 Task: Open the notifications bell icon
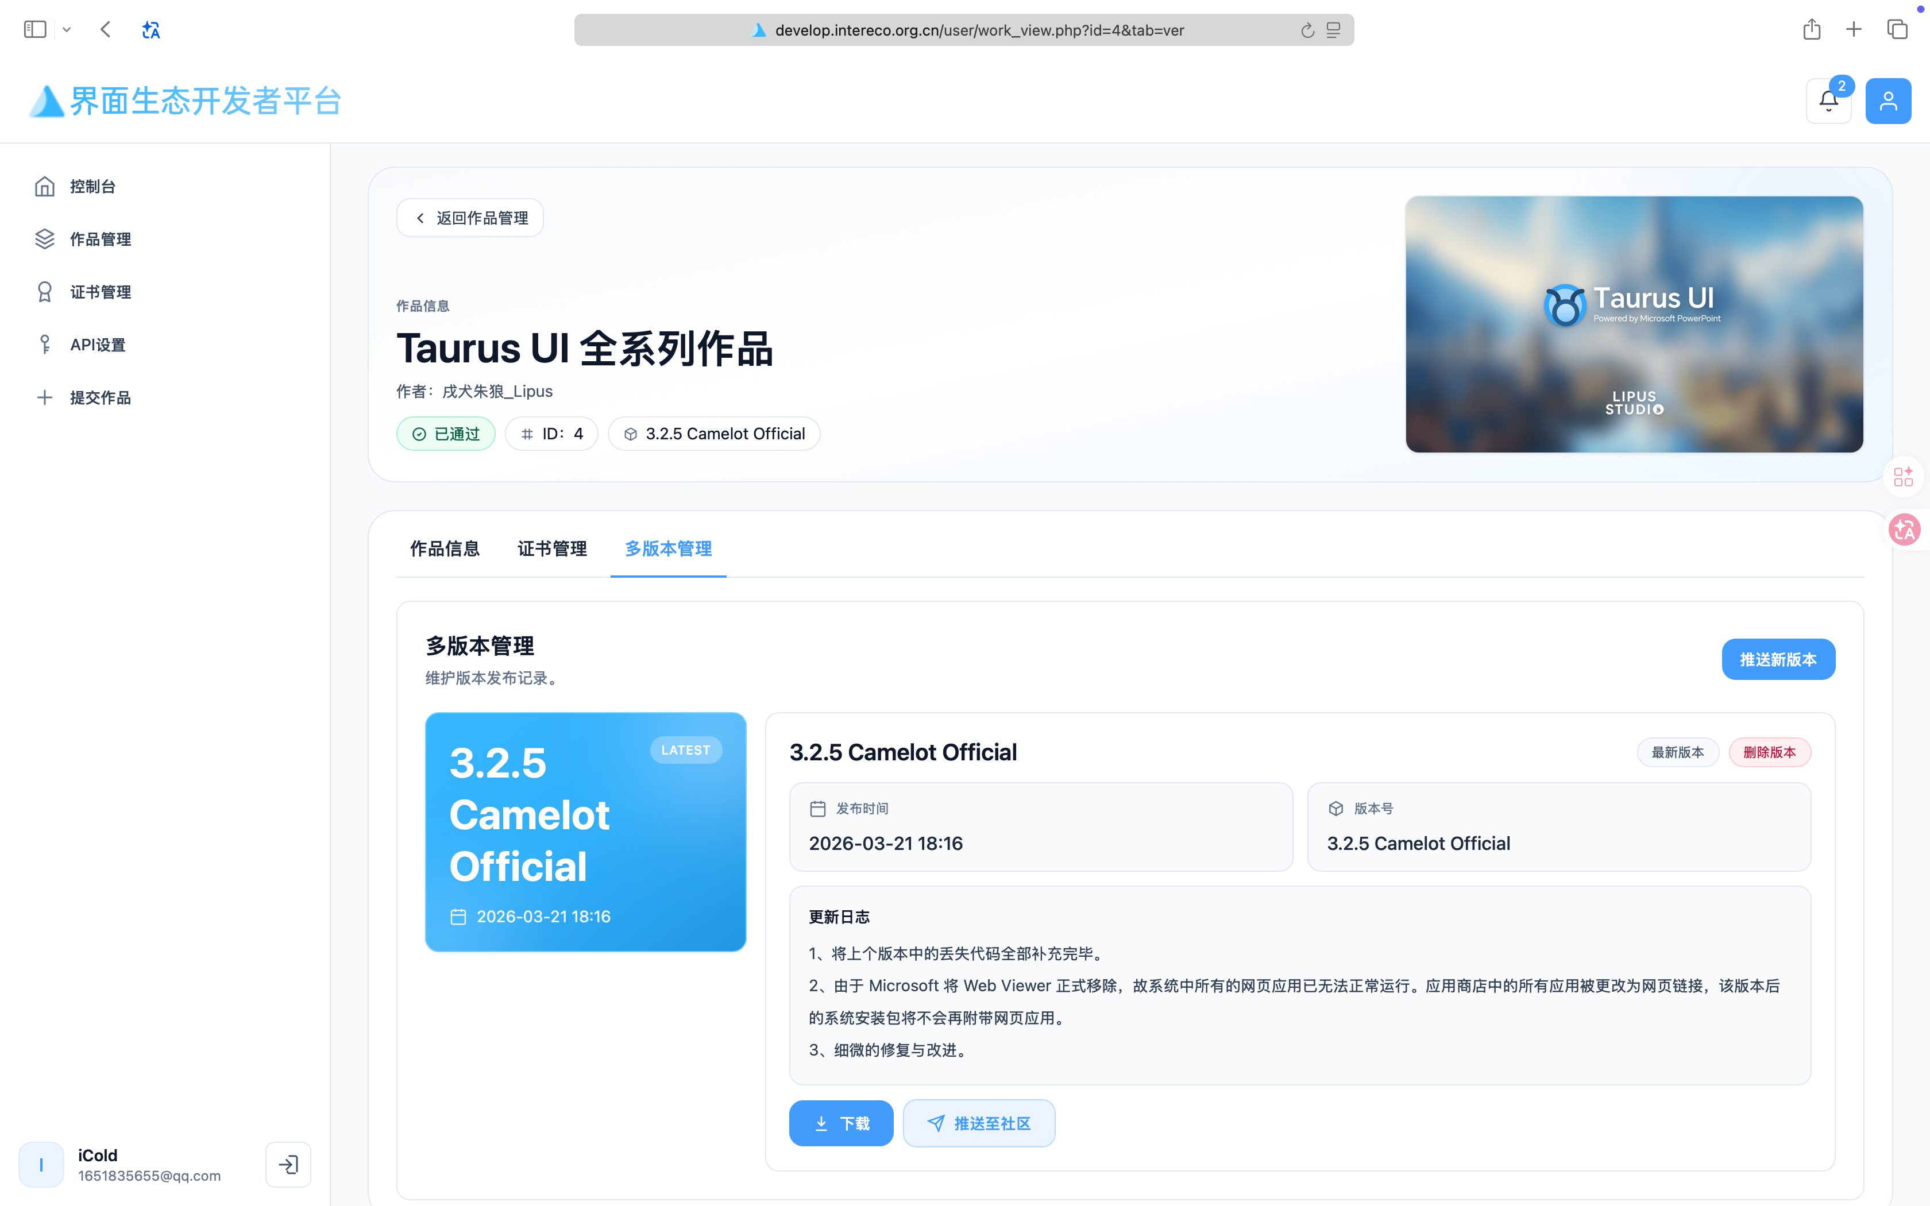click(1829, 101)
